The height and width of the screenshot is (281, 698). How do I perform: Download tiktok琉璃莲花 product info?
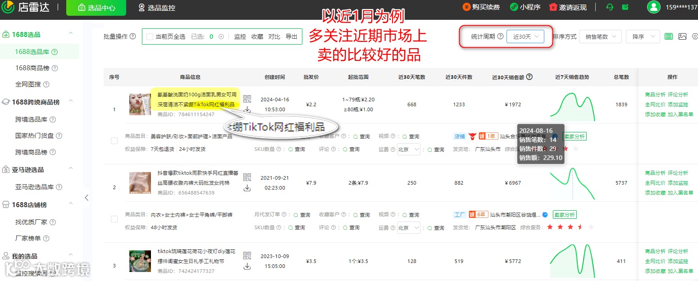coord(247,266)
